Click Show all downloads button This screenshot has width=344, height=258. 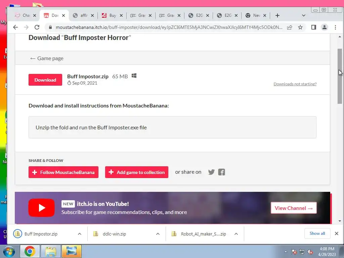point(317,233)
